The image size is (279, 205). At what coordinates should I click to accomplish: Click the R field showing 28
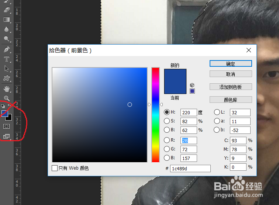[x=189, y=140]
